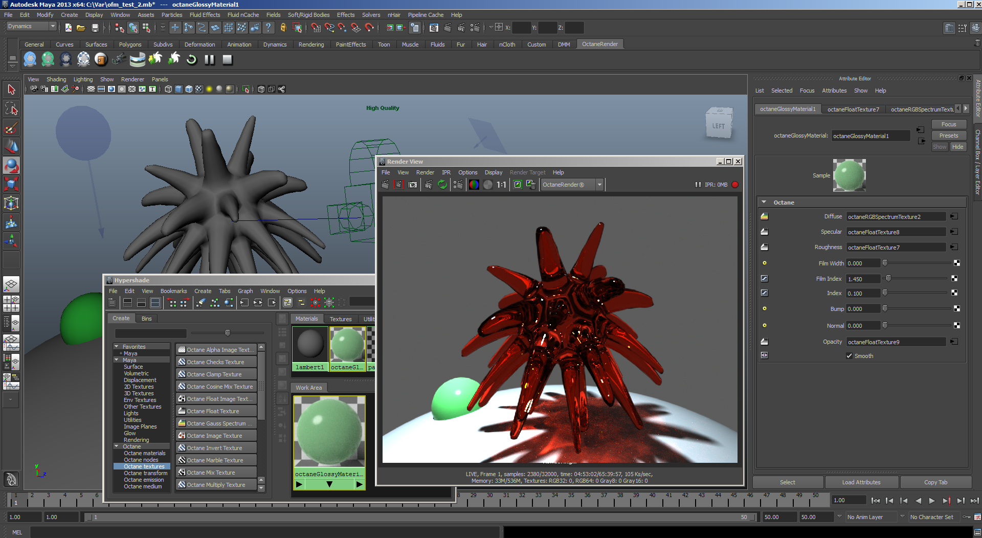Screen dimensions: 982x538
Task: Toggle the Smooth checkbox
Action: click(x=850, y=356)
